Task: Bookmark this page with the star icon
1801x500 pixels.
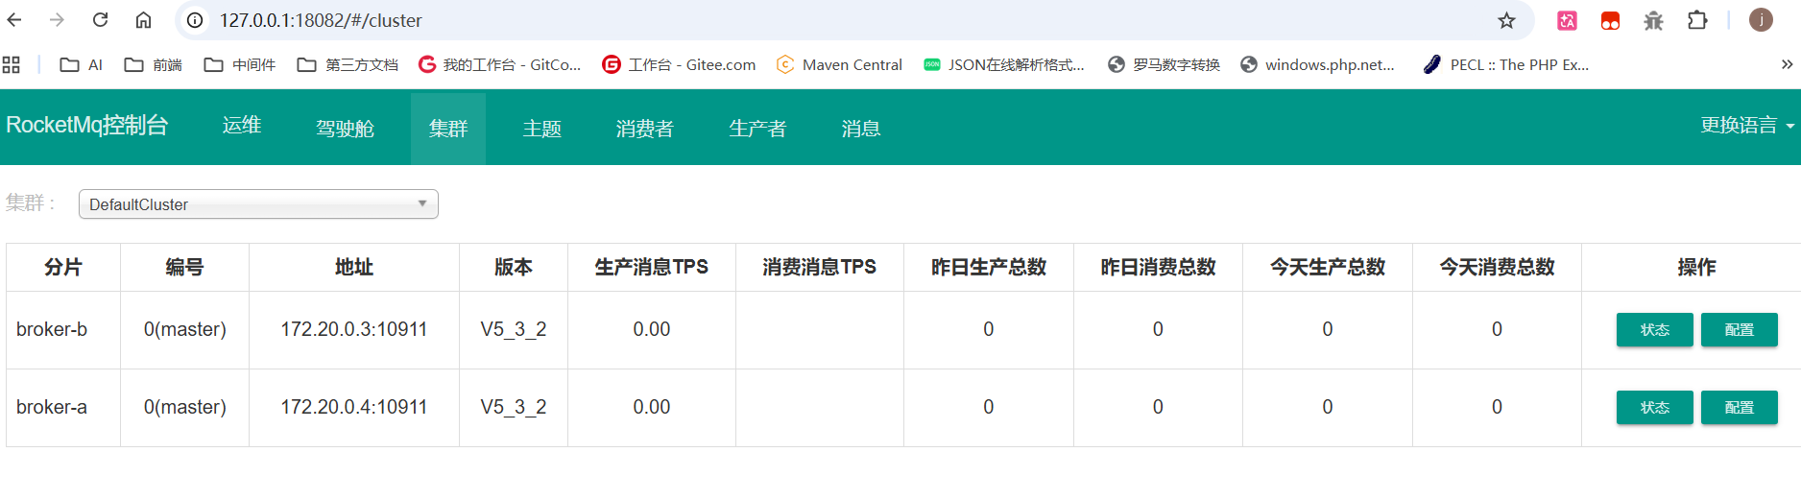Action: tap(1506, 20)
